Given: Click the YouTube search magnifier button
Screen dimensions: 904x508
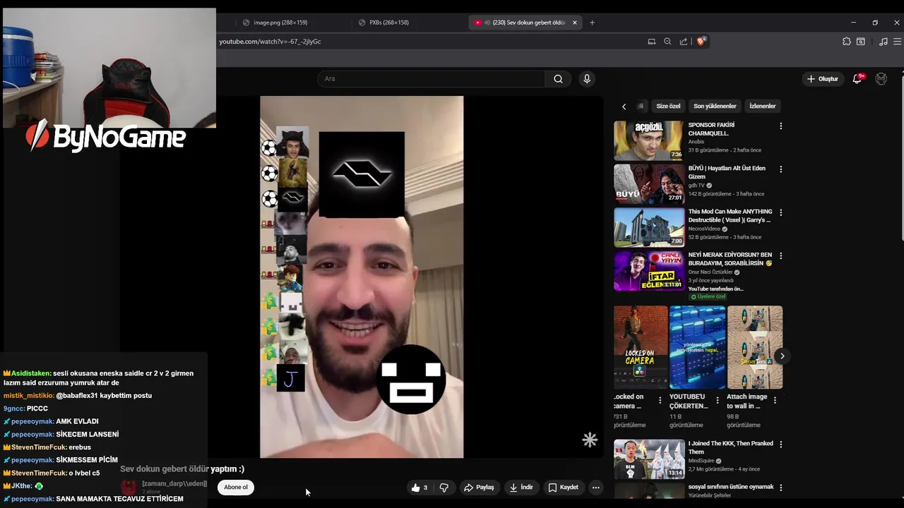Looking at the screenshot, I should (x=558, y=79).
